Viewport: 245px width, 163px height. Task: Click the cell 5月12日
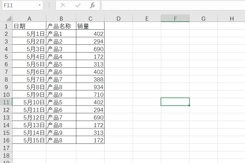29,117
